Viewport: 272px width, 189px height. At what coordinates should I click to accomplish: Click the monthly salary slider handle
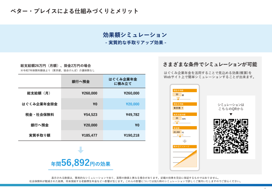coord(177,123)
